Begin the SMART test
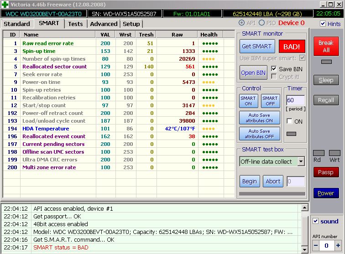This screenshot has height=254, width=345. (x=250, y=181)
